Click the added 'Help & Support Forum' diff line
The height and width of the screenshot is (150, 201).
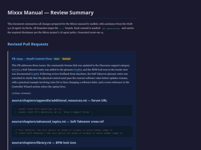click(x=54, y=112)
